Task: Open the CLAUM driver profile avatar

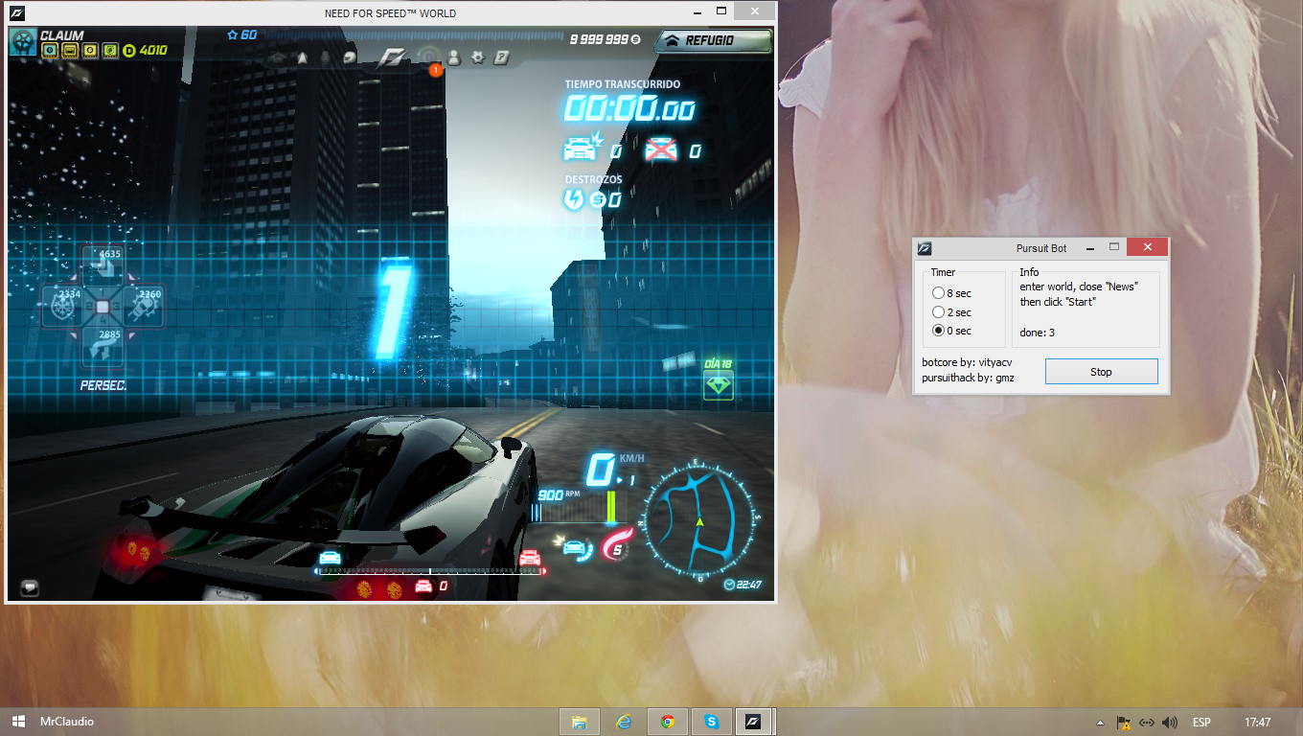Action: 23,41
